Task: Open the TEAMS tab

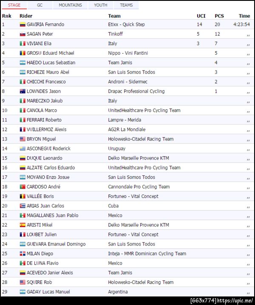Action: [126, 5]
